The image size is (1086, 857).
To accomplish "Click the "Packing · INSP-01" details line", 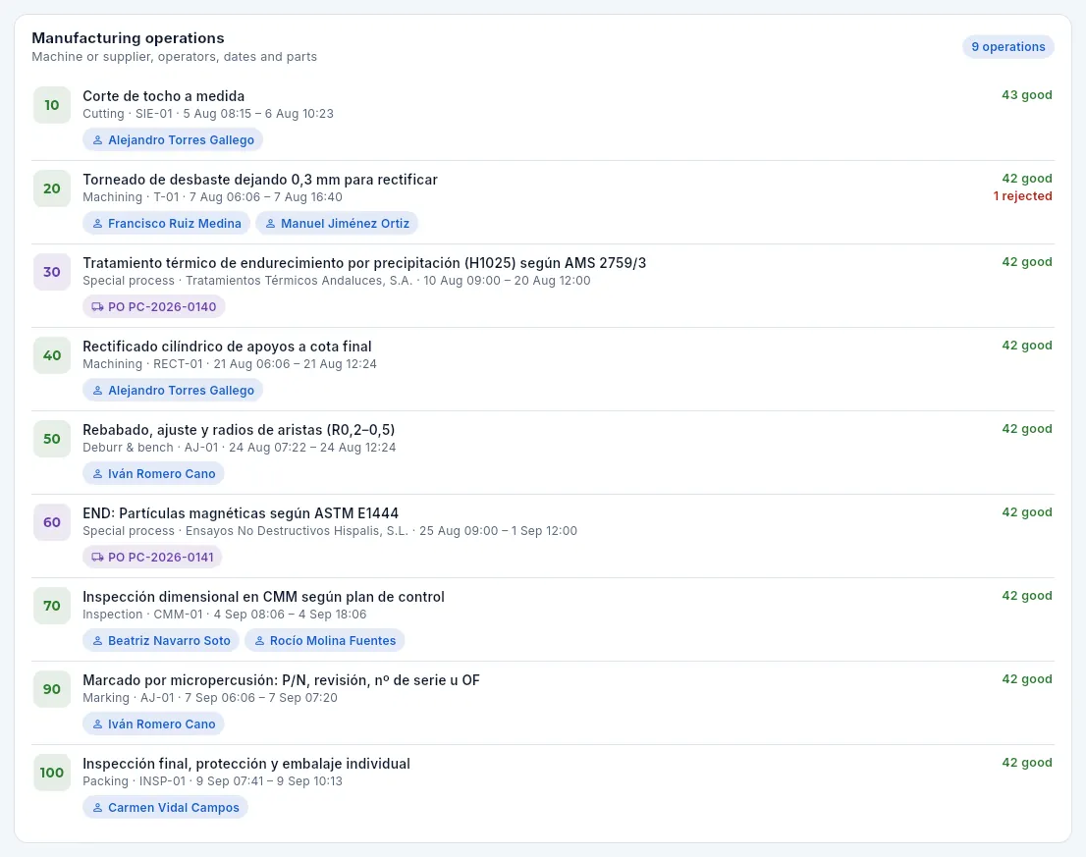I will coord(213,781).
